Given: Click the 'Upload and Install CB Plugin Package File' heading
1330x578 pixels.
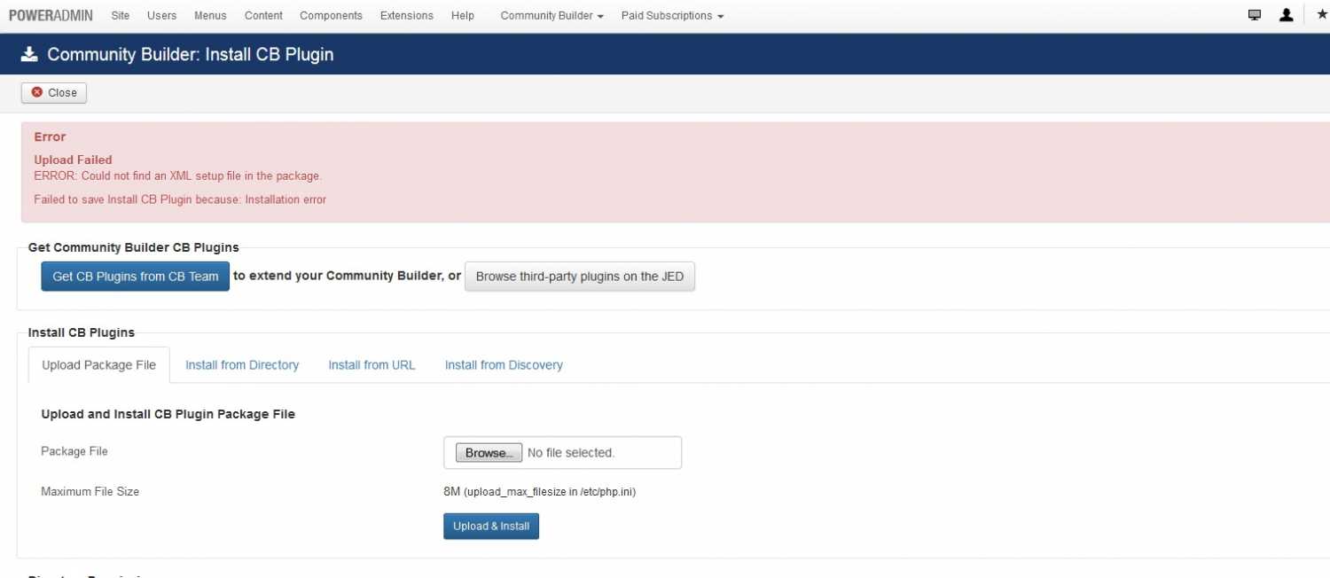Looking at the screenshot, I should coord(168,414).
